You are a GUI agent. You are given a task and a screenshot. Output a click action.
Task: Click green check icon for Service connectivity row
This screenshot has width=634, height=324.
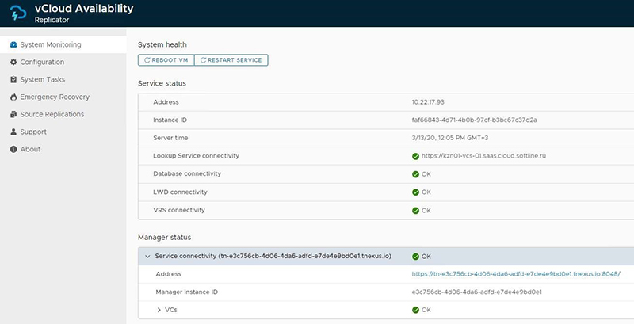point(415,257)
